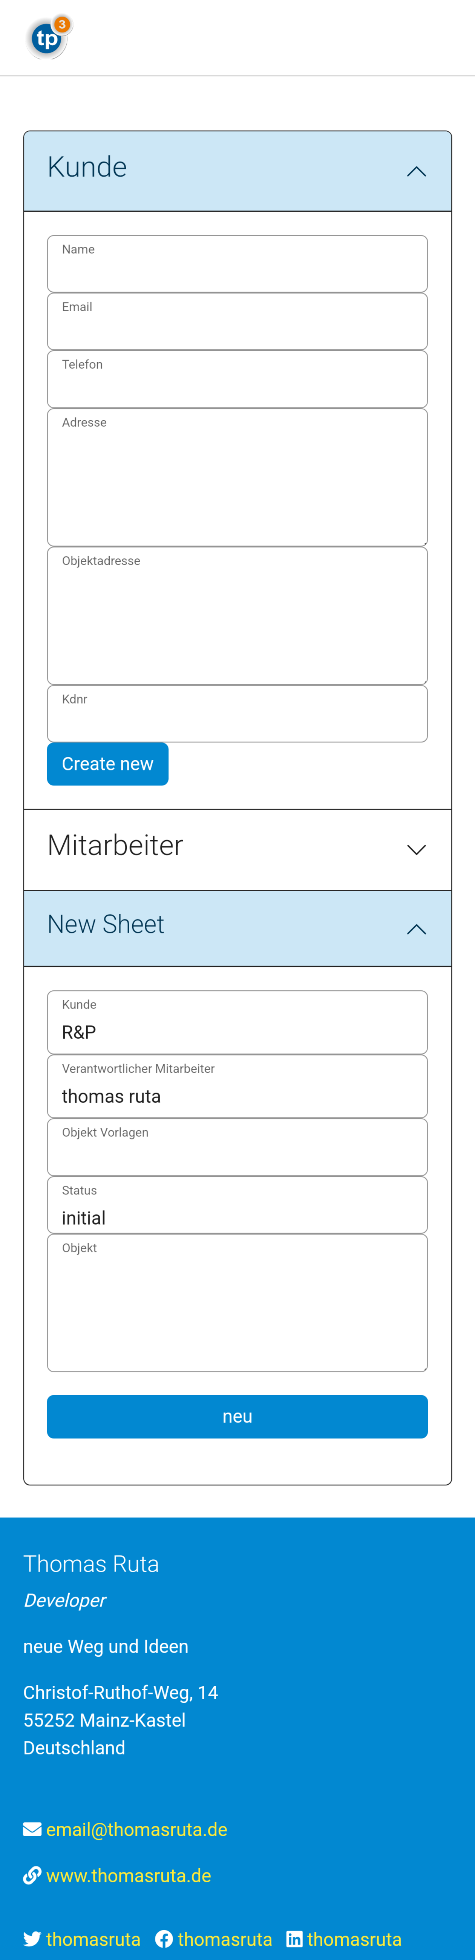Open the email@thomasruta.de link
Viewport: 475px width, 1960px height.
pos(137,1829)
